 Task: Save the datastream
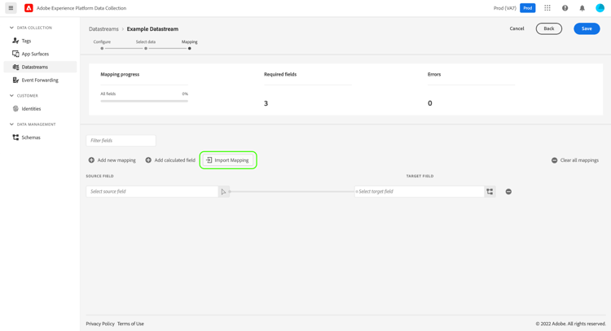click(x=587, y=28)
